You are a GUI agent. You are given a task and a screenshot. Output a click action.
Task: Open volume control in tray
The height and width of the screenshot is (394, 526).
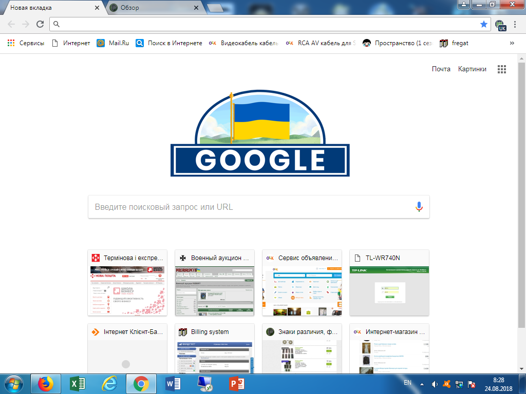[435, 384]
